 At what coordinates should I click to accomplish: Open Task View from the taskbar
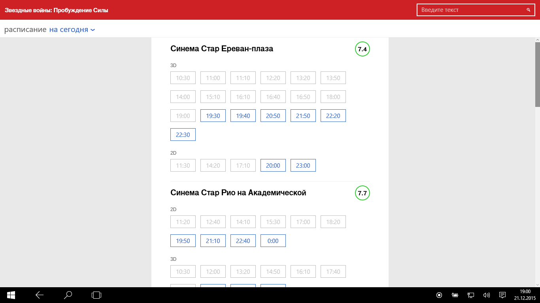coord(96,295)
